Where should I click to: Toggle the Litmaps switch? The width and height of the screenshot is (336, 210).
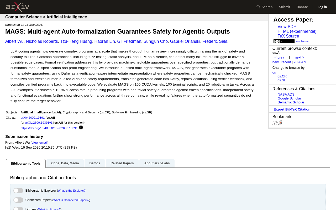(18, 209)
